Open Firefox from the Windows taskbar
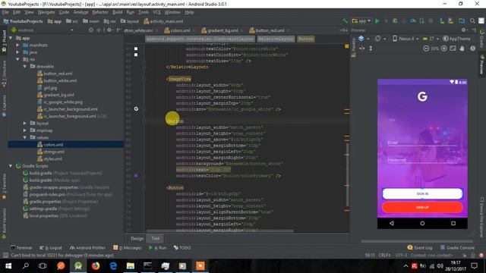Screen dimensions: 486x273 click(96, 266)
